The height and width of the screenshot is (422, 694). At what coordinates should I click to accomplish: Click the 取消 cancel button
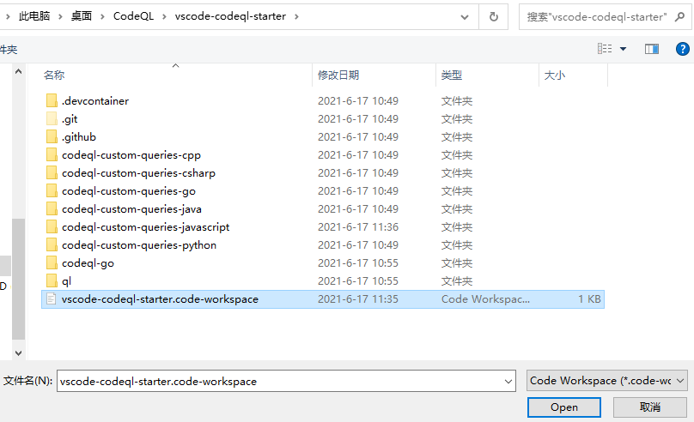(649, 407)
